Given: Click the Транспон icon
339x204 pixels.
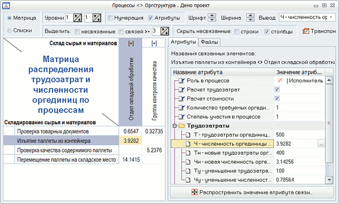Looking at the screenshot, I should (306, 32).
